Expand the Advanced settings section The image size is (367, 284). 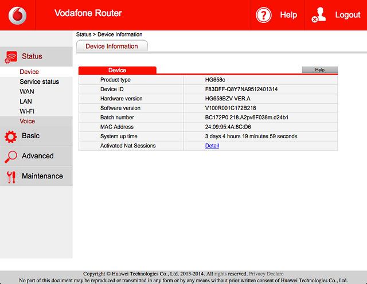[36, 156]
